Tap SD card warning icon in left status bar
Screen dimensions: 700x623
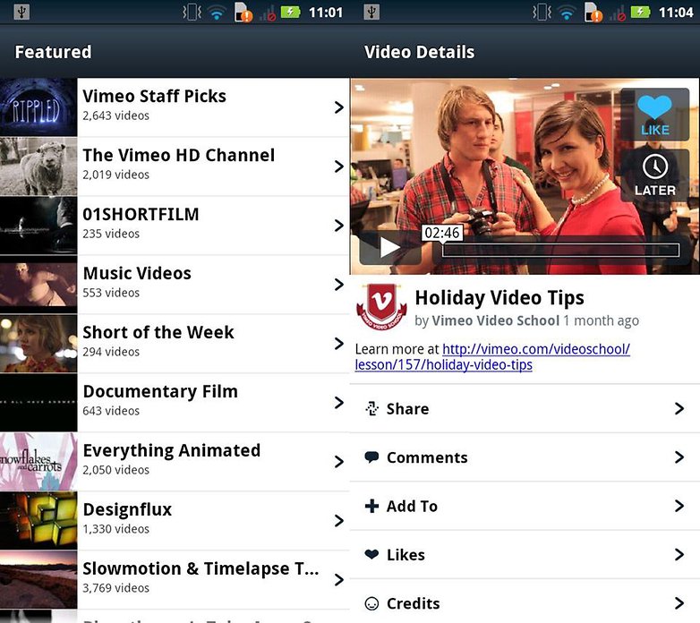tap(243, 13)
